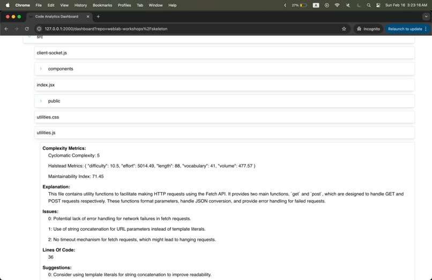Open client-socket.js file row
Image resolution: width=432 pixels, height=280 pixels.
224,53
